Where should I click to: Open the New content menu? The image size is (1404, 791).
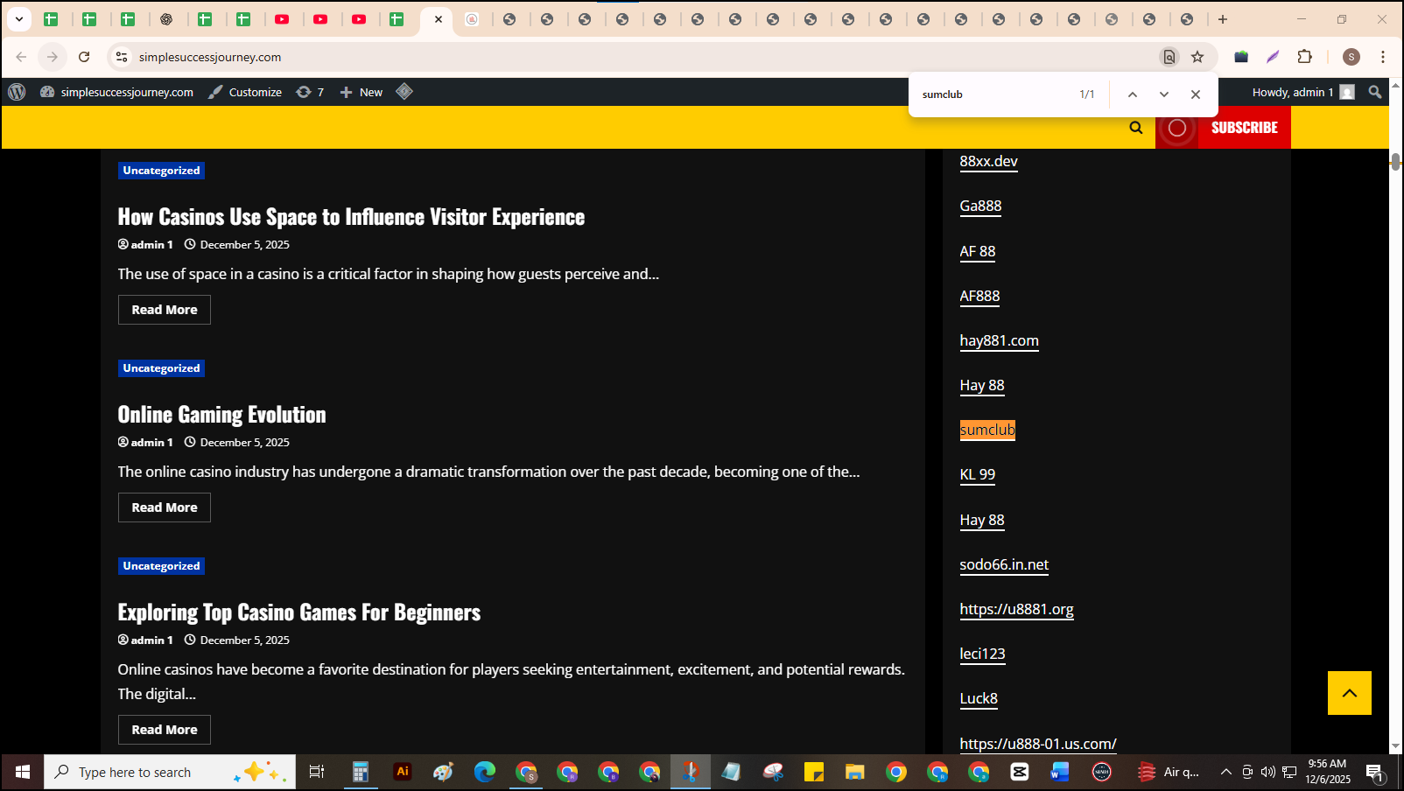(361, 92)
